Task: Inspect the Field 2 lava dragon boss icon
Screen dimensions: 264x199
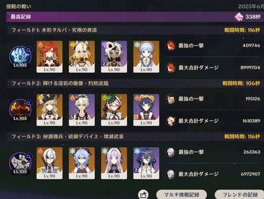Action: coord(20,110)
